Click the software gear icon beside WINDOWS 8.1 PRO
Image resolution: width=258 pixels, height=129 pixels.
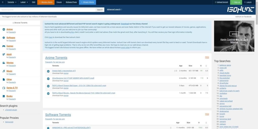tap(48, 128)
